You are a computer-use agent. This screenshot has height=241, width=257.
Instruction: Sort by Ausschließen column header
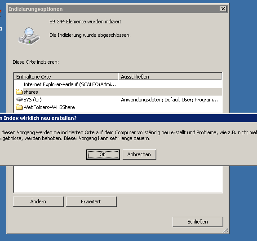170,76
